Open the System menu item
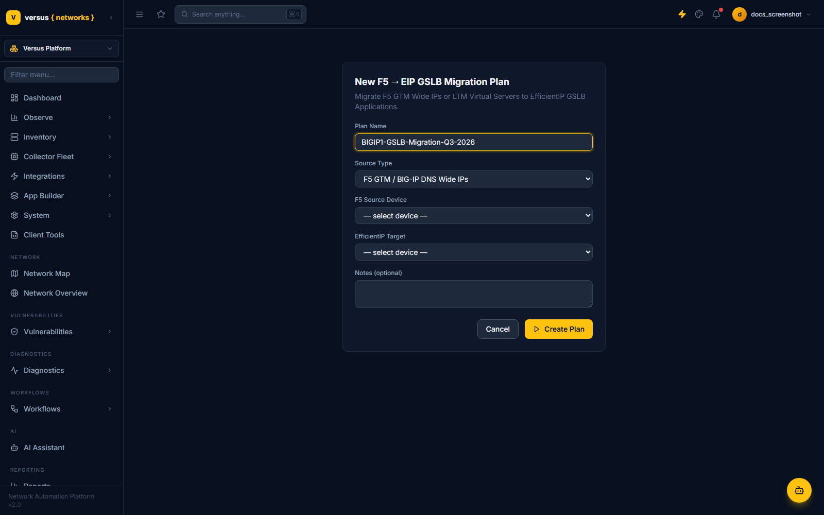Viewport: 824px width, 515px height. [61, 215]
